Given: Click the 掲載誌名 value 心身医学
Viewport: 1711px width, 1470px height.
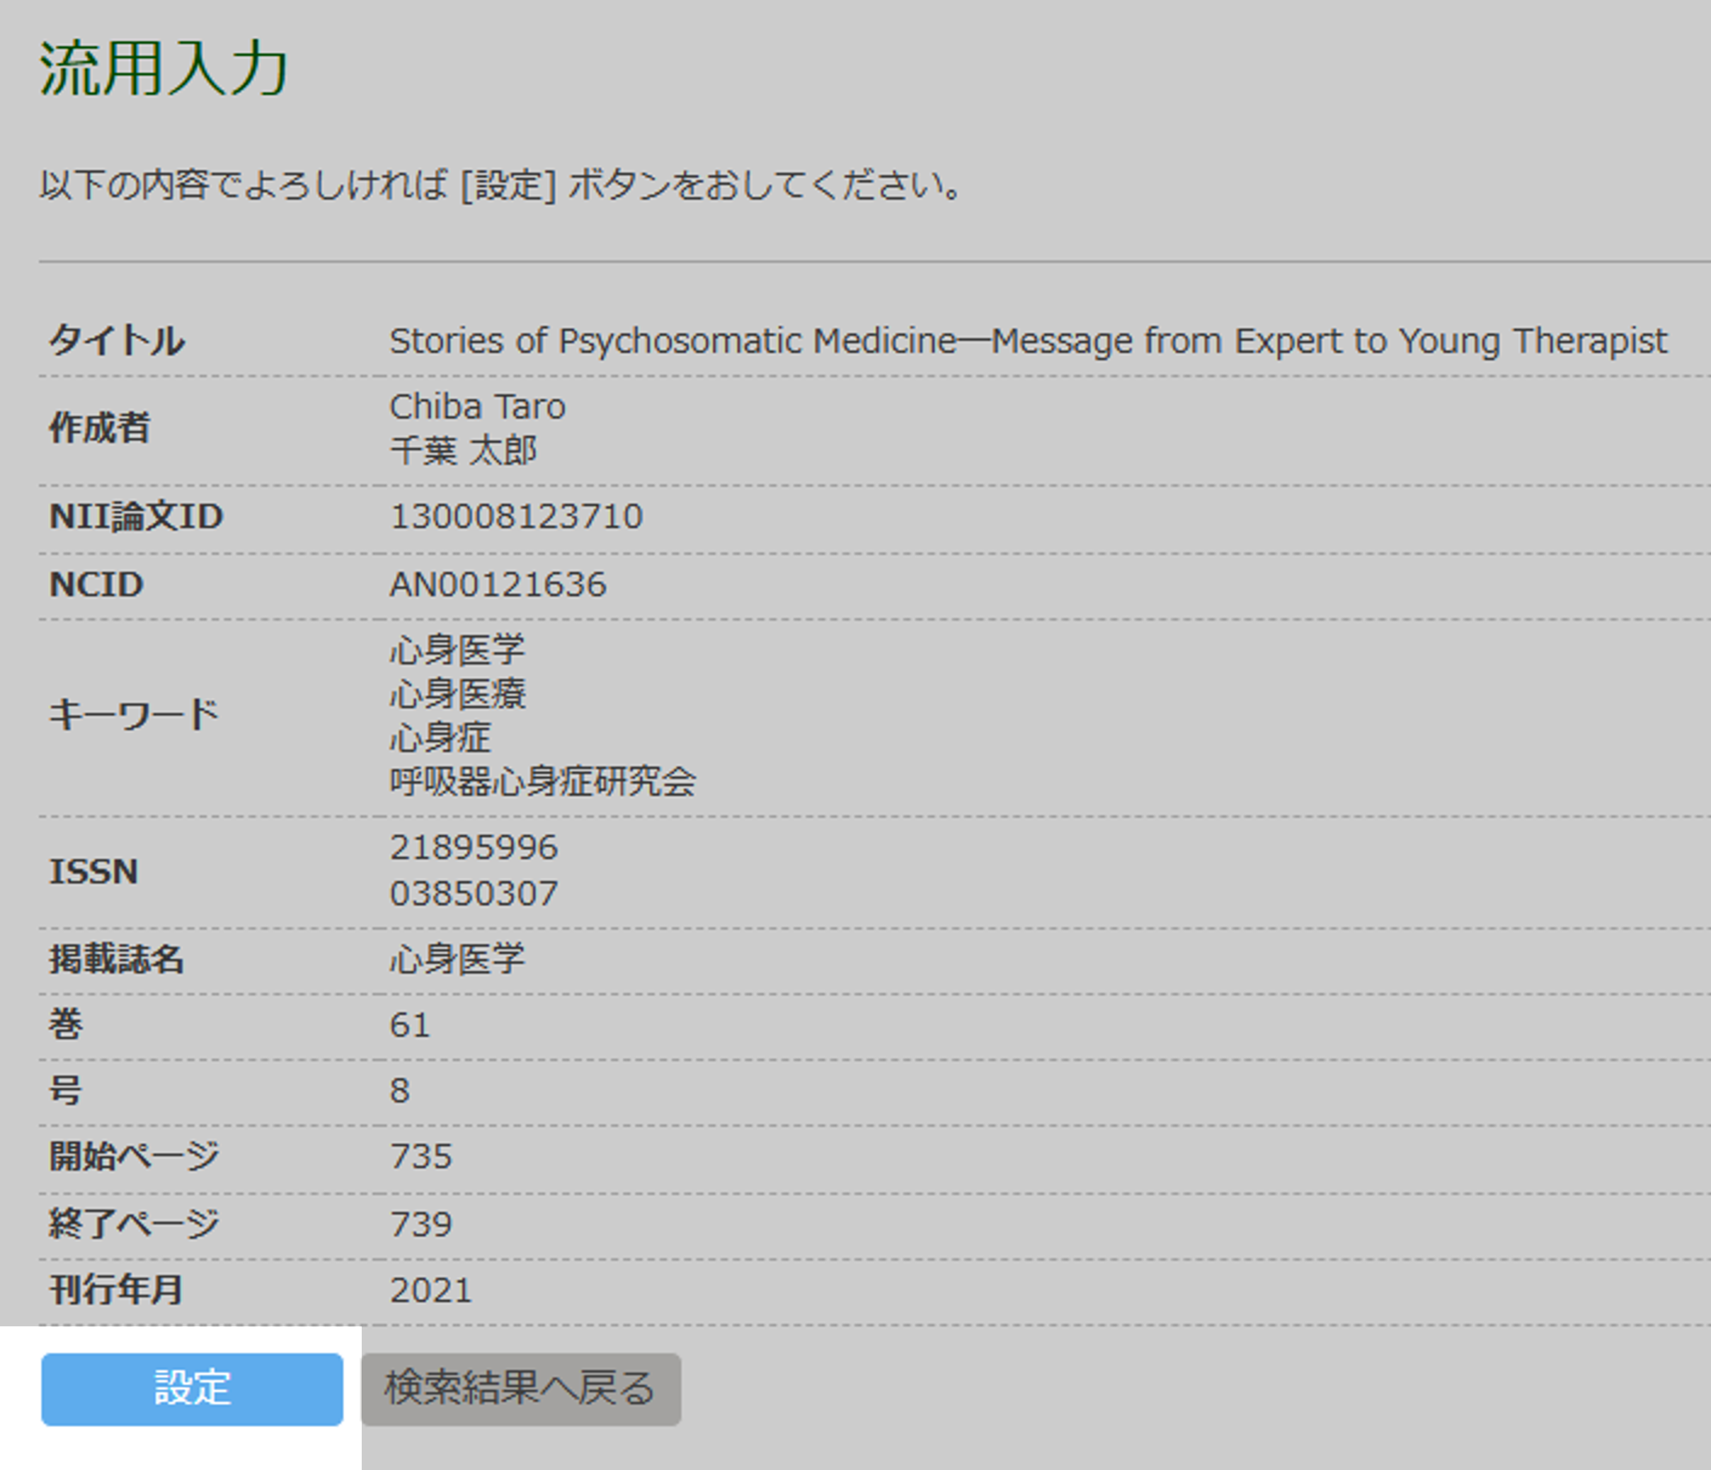Looking at the screenshot, I should tap(457, 959).
